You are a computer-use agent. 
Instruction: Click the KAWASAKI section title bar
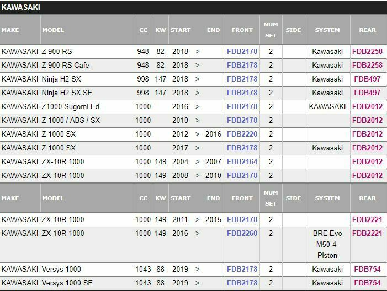[193, 8]
